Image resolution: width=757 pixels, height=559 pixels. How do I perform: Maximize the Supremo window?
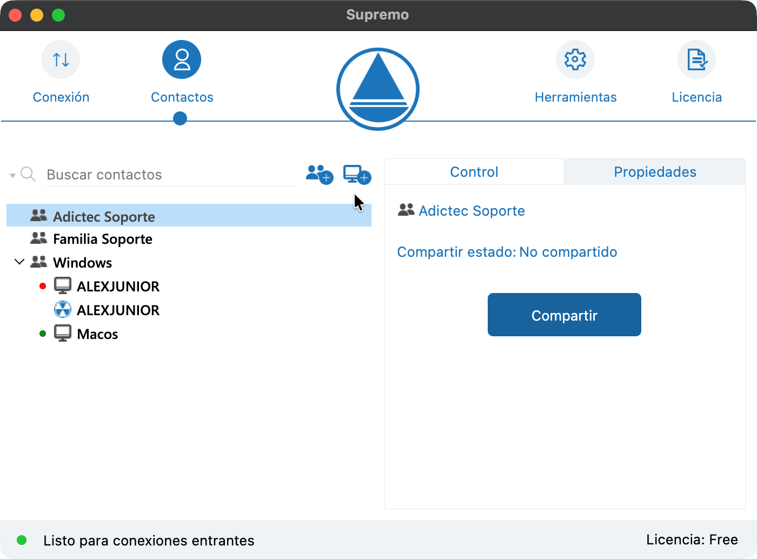[x=58, y=15]
